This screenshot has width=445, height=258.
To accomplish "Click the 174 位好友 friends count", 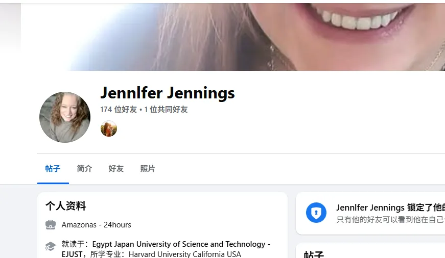I will click(x=119, y=109).
